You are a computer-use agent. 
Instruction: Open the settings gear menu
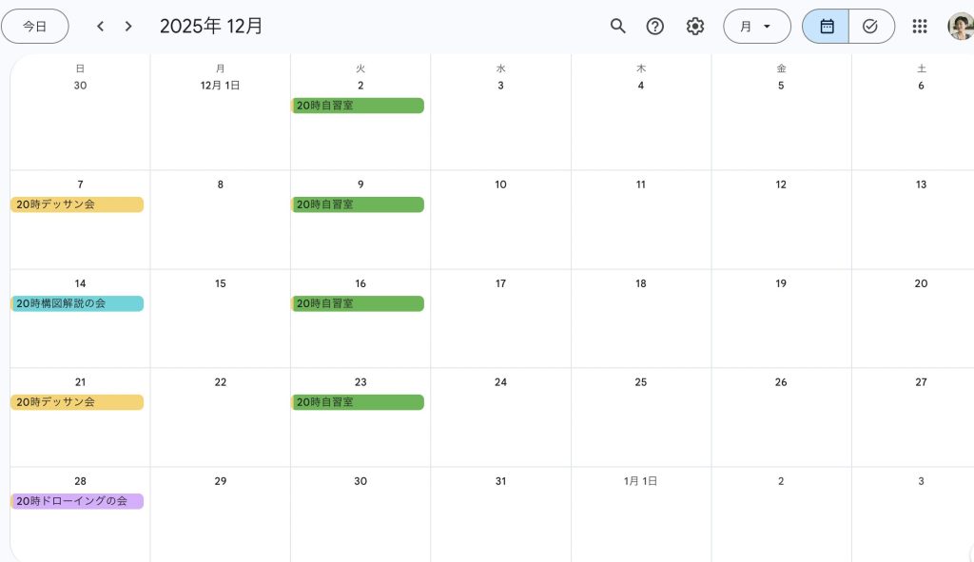[x=695, y=27]
